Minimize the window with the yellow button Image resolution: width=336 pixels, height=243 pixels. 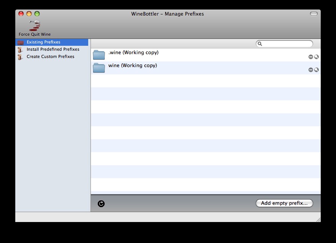29,14
